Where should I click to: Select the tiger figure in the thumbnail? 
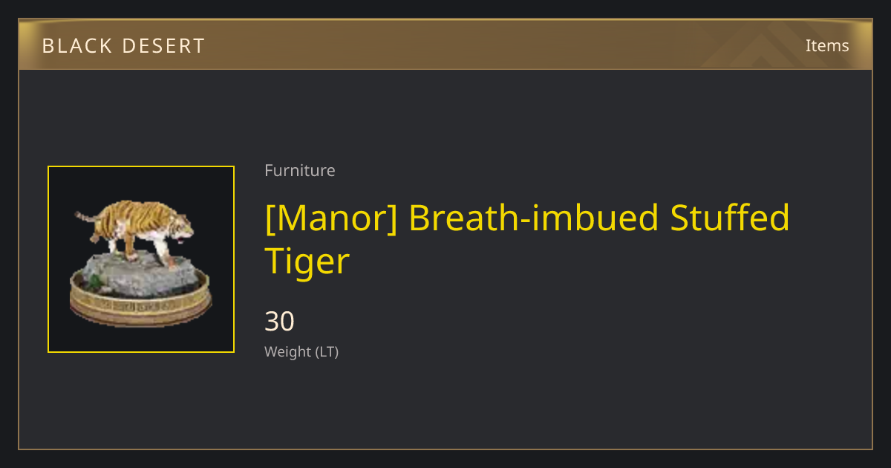coord(135,230)
